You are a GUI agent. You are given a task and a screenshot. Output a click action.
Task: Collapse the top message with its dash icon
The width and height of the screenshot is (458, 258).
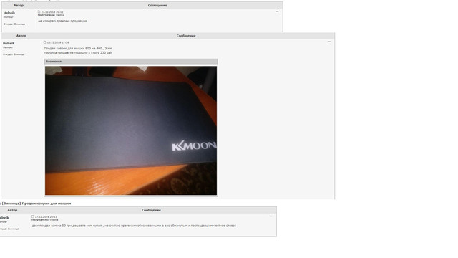click(277, 11)
